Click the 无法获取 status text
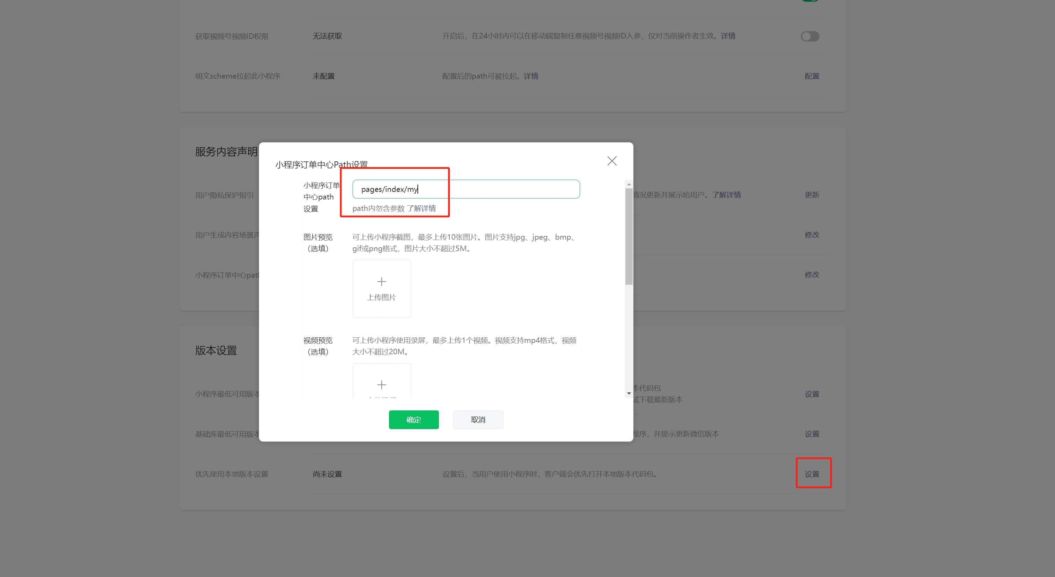This screenshot has height=577, width=1055. click(x=327, y=36)
